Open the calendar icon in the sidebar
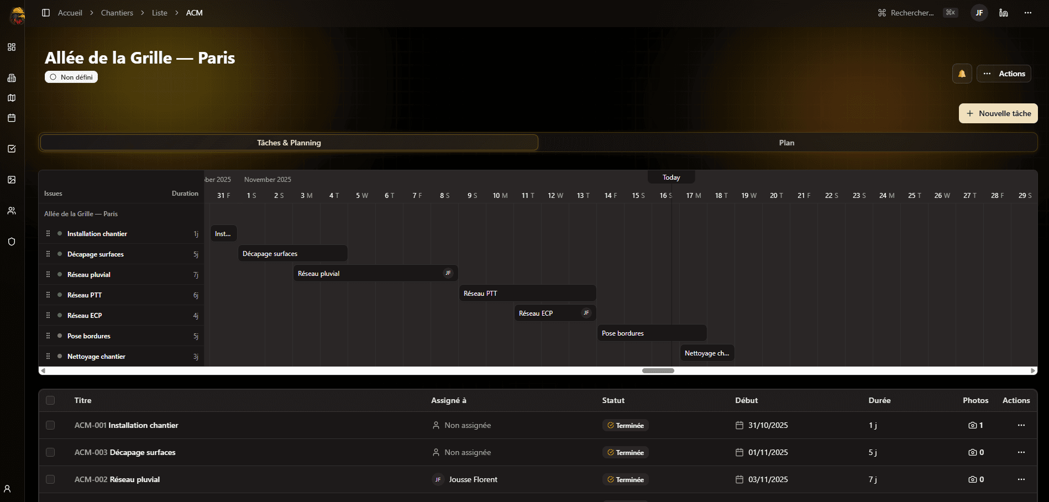The height and width of the screenshot is (502, 1049). coord(11,118)
